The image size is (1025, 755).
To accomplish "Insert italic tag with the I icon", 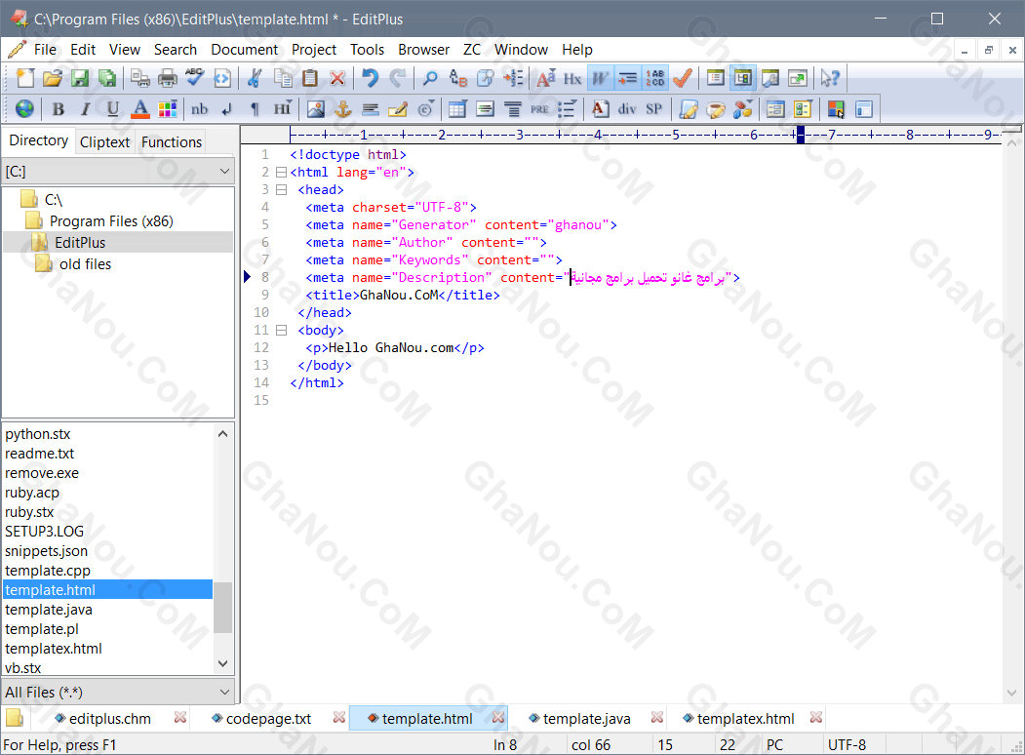I will pos(85,109).
